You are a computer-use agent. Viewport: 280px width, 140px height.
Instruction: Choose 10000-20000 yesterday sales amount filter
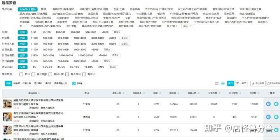tap(86, 55)
